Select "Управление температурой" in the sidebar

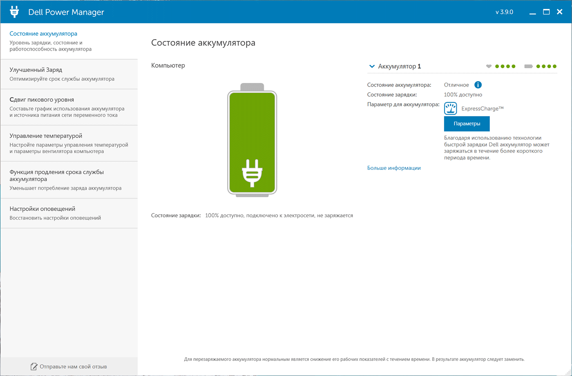69,143
